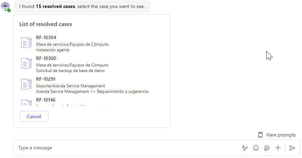Focus the Type a message field
The width and height of the screenshot is (302, 158).
coord(125,148)
